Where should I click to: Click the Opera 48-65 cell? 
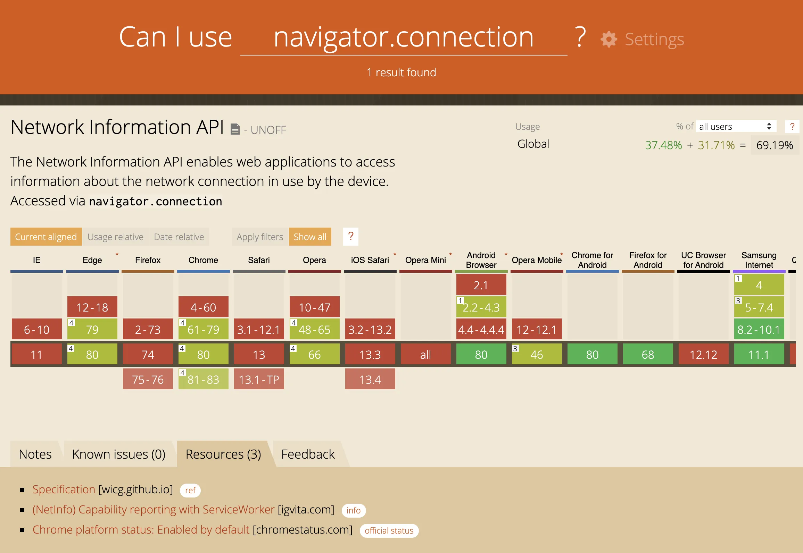click(x=315, y=329)
